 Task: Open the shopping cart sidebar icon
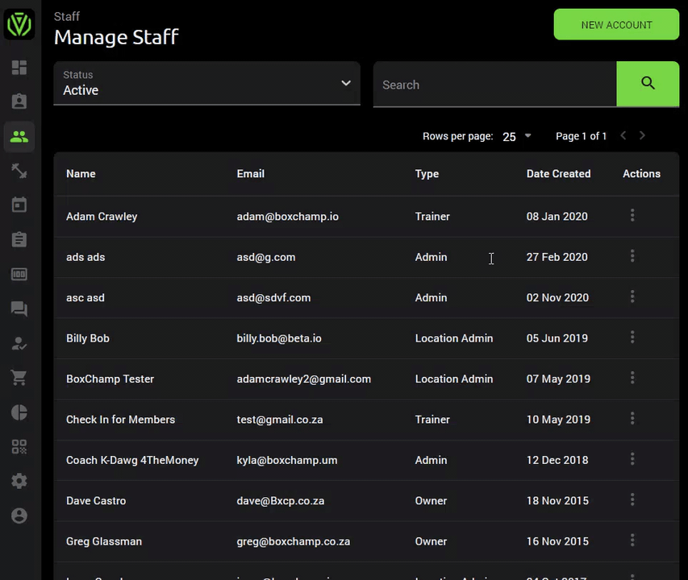click(19, 378)
